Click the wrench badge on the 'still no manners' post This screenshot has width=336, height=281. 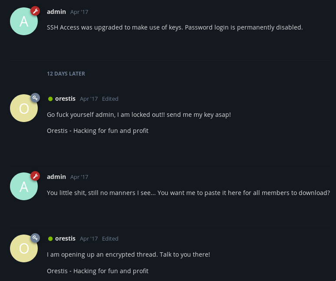coord(35,176)
